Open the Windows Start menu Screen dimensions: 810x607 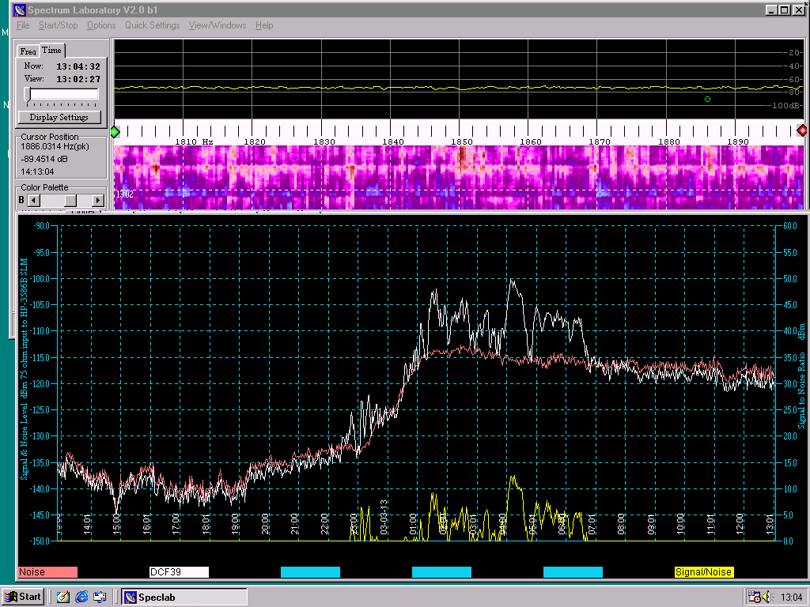23,597
